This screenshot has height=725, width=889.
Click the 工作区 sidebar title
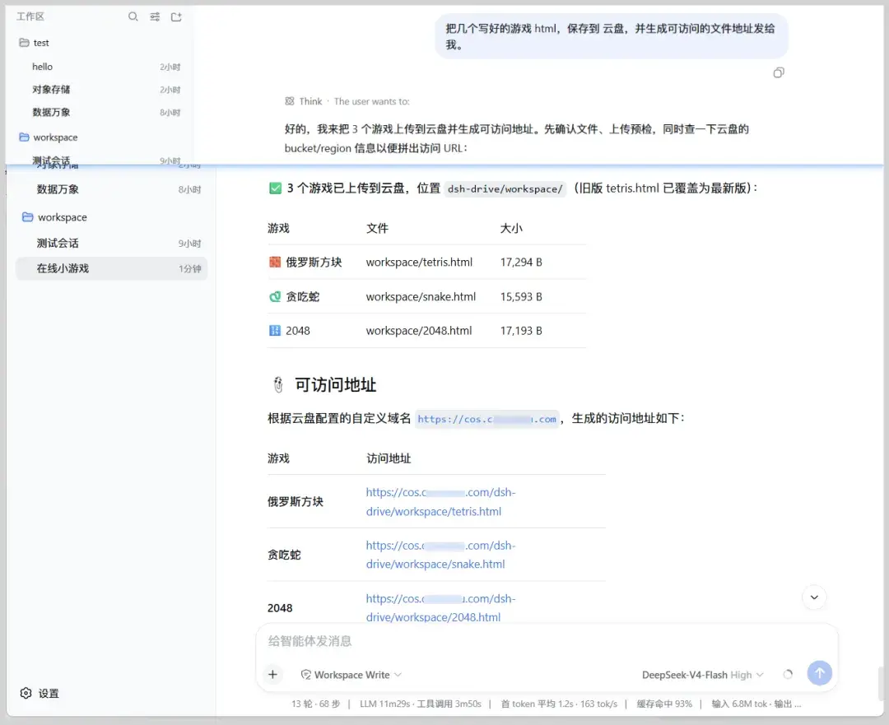(x=30, y=16)
